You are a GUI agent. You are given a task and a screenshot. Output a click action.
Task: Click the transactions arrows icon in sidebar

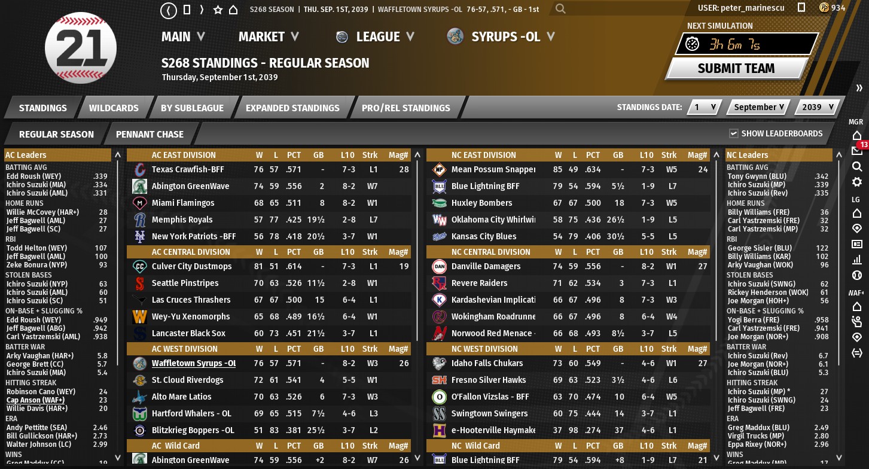856,353
